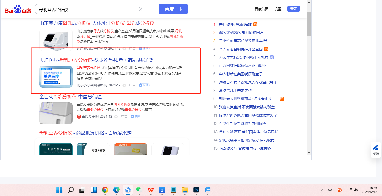This screenshot has width=382, height=196.
Task: Toggle the Chinese input mode indicator
Action: [x=330, y=190]
